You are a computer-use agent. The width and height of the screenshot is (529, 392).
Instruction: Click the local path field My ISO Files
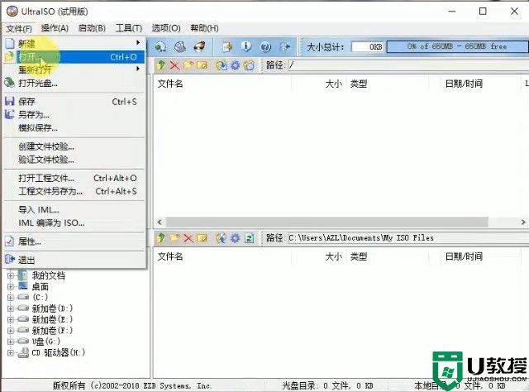click(407, 238)
